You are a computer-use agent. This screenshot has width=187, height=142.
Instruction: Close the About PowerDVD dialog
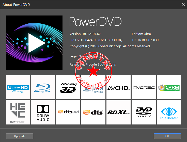point(183,5)
